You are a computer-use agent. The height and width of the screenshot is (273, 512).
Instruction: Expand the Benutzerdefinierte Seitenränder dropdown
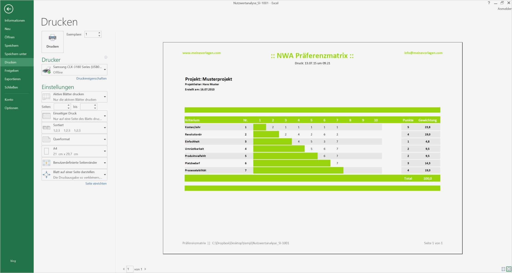point(74,163)
